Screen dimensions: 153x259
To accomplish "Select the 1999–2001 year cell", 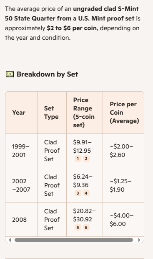I will [x=21, y=151].
